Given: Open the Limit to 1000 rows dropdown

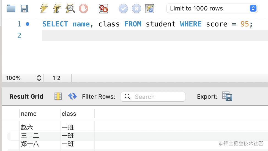Looking at the screenshot, I should [x=212, y=9].
